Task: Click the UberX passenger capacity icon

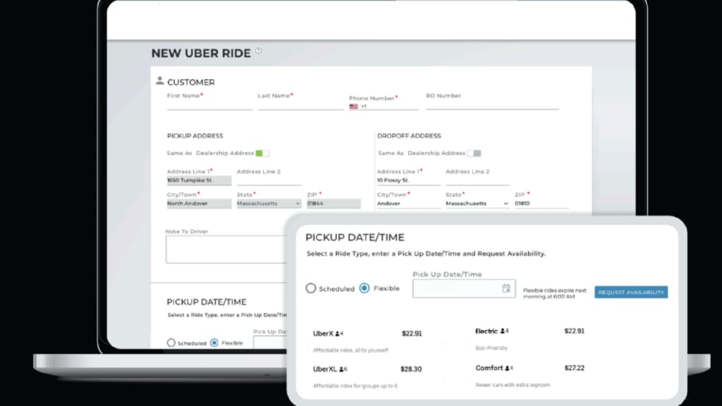Action: (x=339, y=334)
